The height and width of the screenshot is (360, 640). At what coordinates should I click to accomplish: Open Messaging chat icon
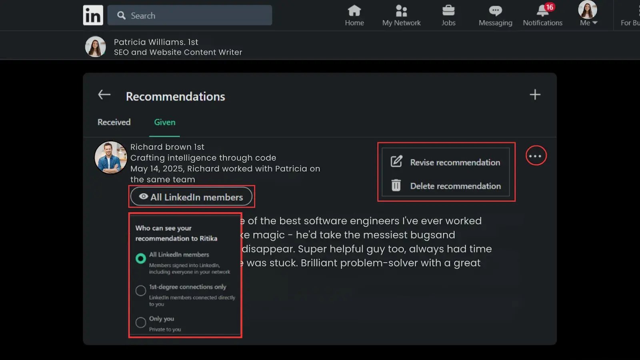pyautogui.click(x=495, y=11)
